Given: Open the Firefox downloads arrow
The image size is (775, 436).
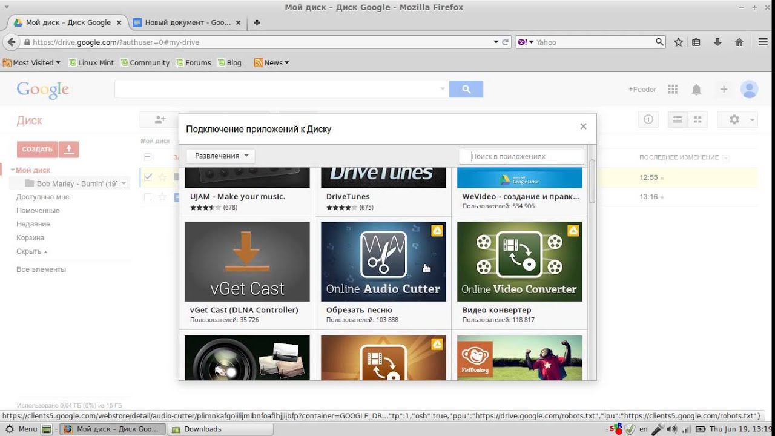Looking at the screenshot, I should [717, 42].
